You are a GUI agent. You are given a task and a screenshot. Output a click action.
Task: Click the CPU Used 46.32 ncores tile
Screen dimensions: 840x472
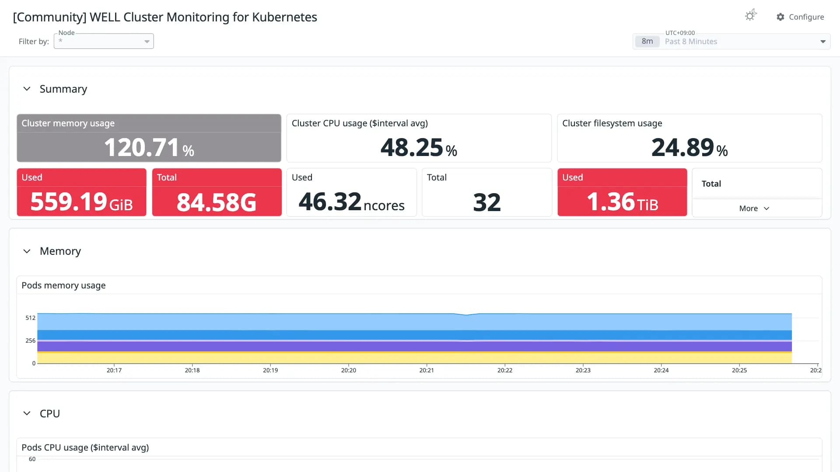(352, 192)
